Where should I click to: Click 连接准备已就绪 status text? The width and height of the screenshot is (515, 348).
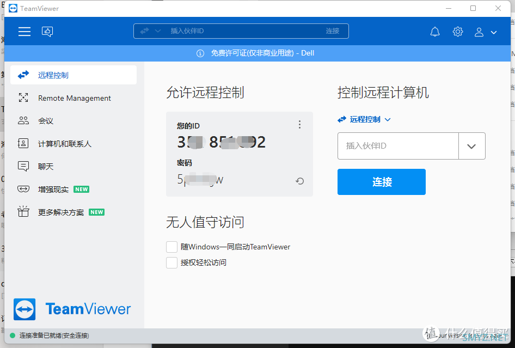54,335
